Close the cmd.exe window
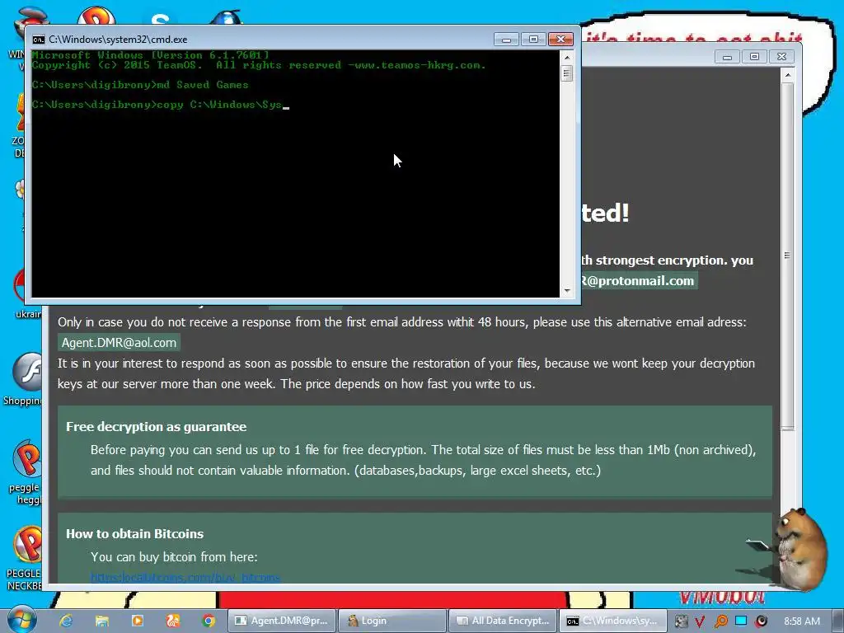The image size is (844, 633). (560, 40)
